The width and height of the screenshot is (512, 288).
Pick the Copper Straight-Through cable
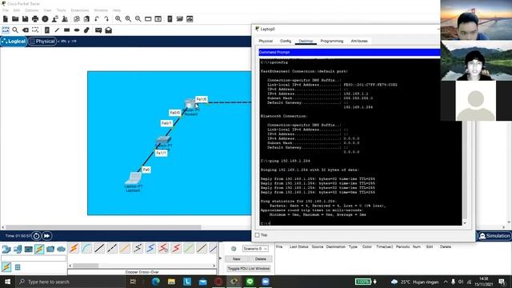pyautogui.click(x=99, y=249)
